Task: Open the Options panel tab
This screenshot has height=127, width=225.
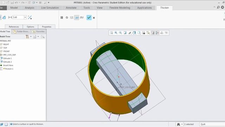Action: click(31, 27)
